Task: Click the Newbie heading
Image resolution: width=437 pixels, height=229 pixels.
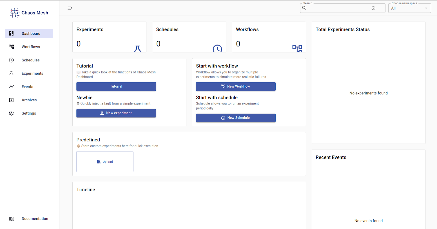Action: tap(84, 97)
